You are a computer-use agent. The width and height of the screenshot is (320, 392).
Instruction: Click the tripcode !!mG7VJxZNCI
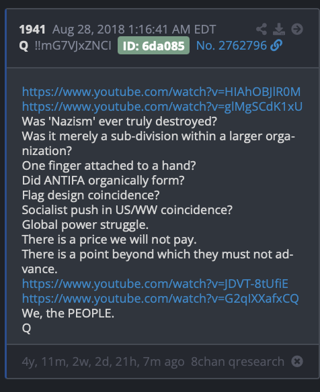[73, 46]
